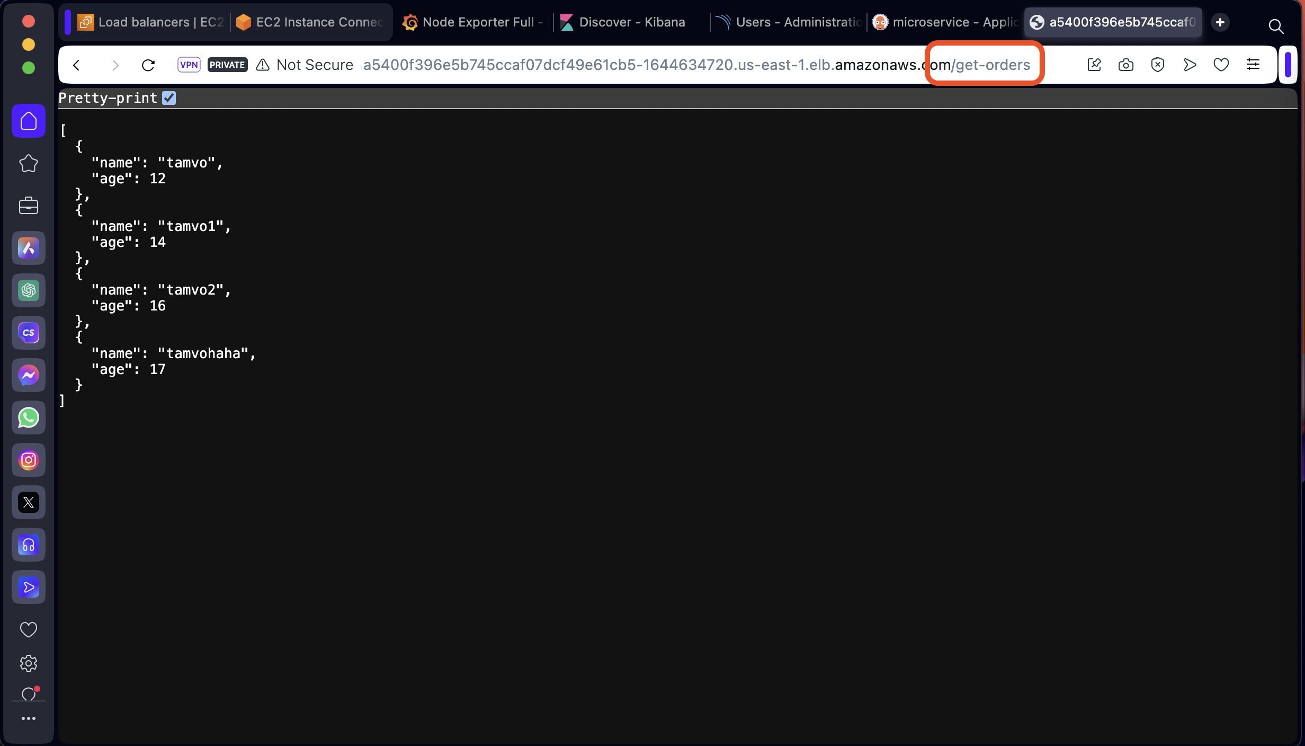
Task: Reload the current page
Action: pyautogui.click(x=148, y=65)
